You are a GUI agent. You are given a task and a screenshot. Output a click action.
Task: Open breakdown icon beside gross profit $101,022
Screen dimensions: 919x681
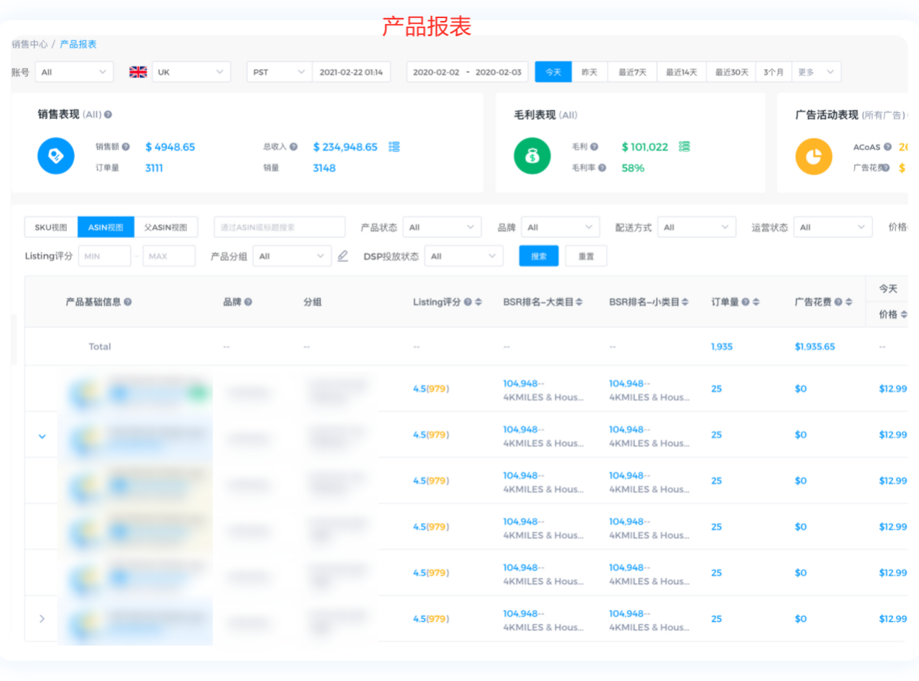point(684,147)
